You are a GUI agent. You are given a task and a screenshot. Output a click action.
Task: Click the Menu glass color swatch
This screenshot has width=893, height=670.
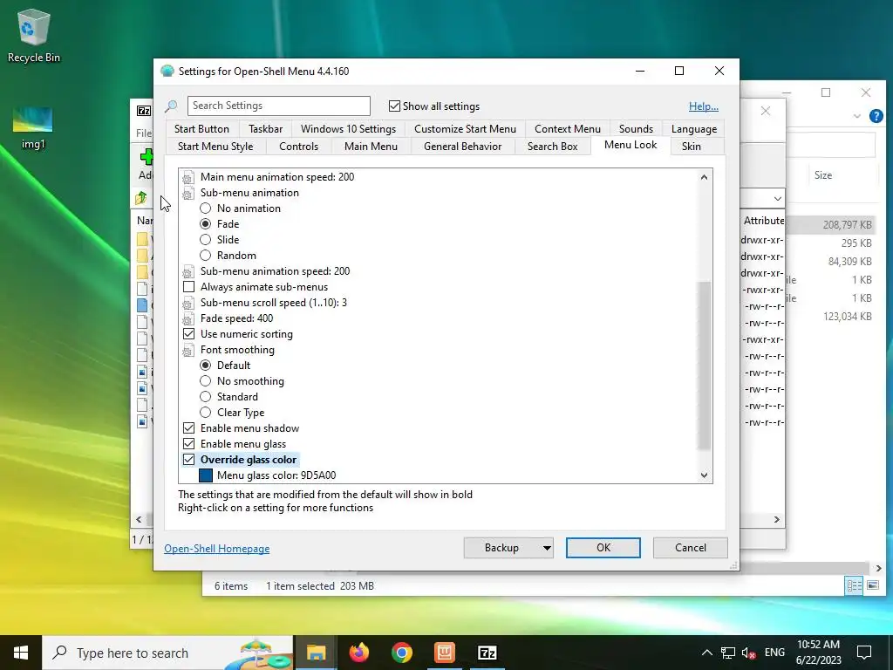(x=206, y=475)
